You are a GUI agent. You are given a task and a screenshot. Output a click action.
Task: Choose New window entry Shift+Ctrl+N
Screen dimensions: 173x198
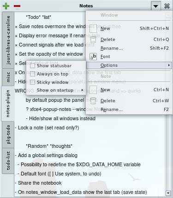[129, 29]
